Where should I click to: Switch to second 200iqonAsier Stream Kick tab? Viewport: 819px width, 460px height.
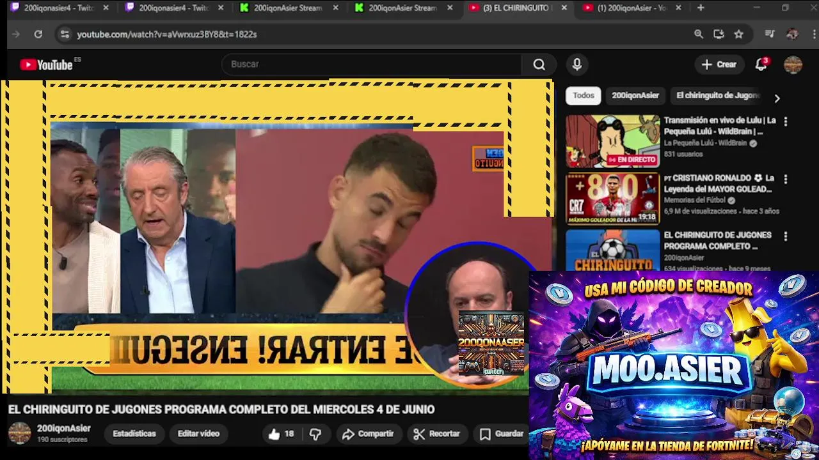coord(402,8)
